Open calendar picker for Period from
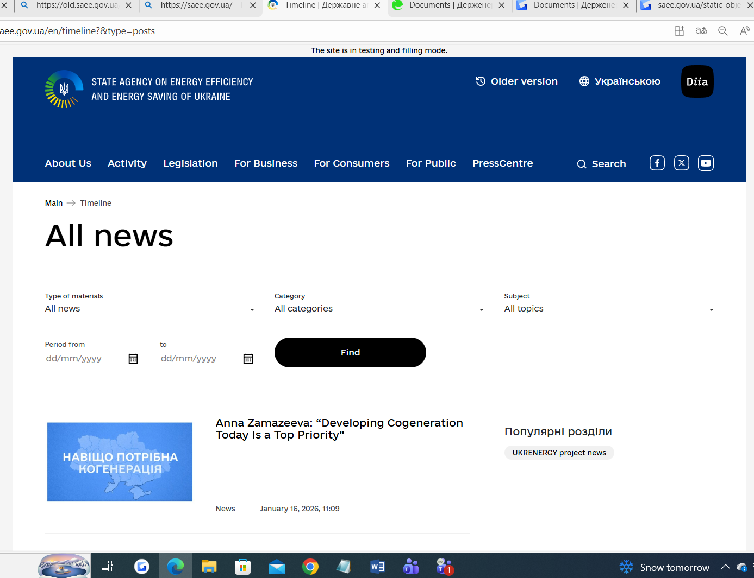Screen dimensions: 754x578 133,359
